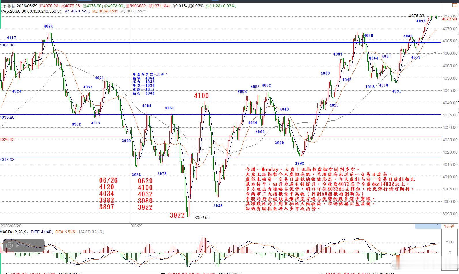Click the smiley emoji icon in comment box
Screen dimensions: 459x274
point(9,245)
